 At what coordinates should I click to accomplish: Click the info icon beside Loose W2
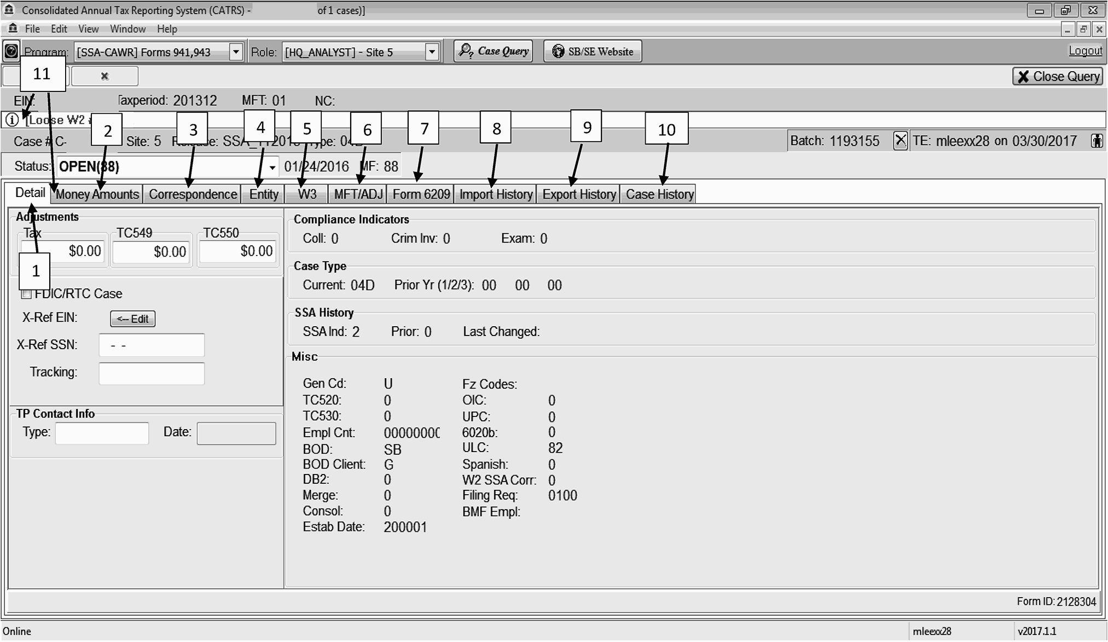tap(11, 120)
